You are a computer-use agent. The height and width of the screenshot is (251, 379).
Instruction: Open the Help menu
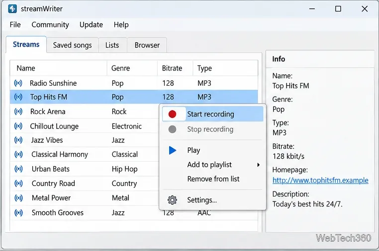pos(121,25)
